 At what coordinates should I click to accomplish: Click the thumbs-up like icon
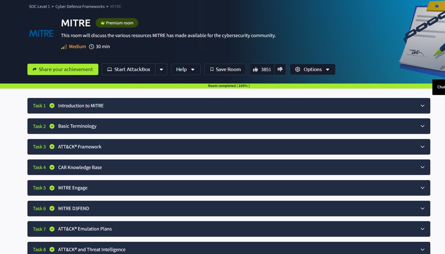256,69
